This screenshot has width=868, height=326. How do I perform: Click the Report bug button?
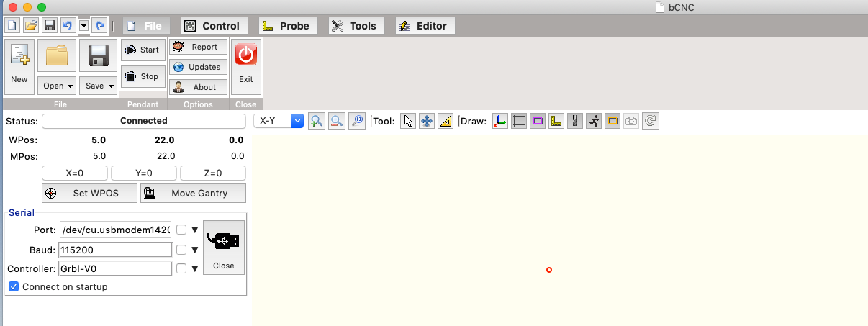[198, 47]
